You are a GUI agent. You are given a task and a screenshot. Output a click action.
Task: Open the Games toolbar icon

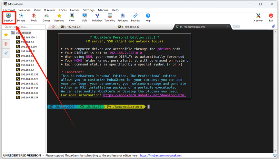[x=46, y=17]
